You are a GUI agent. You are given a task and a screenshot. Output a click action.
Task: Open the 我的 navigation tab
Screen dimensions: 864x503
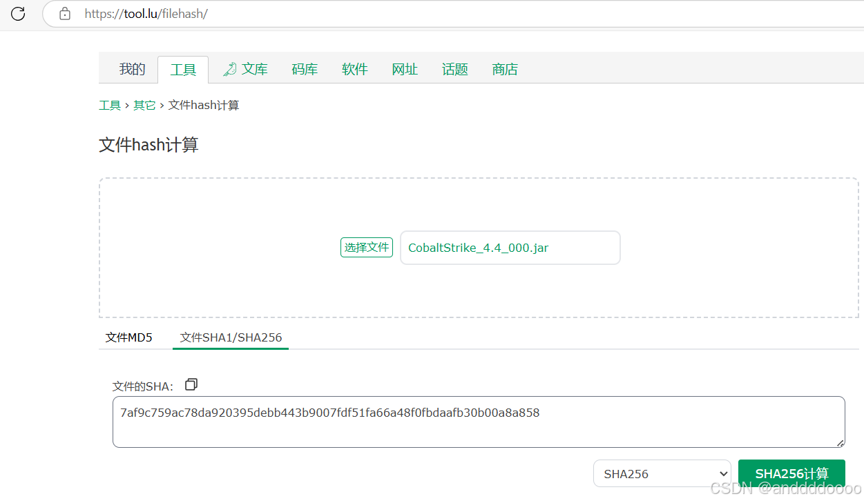(132, 69)
